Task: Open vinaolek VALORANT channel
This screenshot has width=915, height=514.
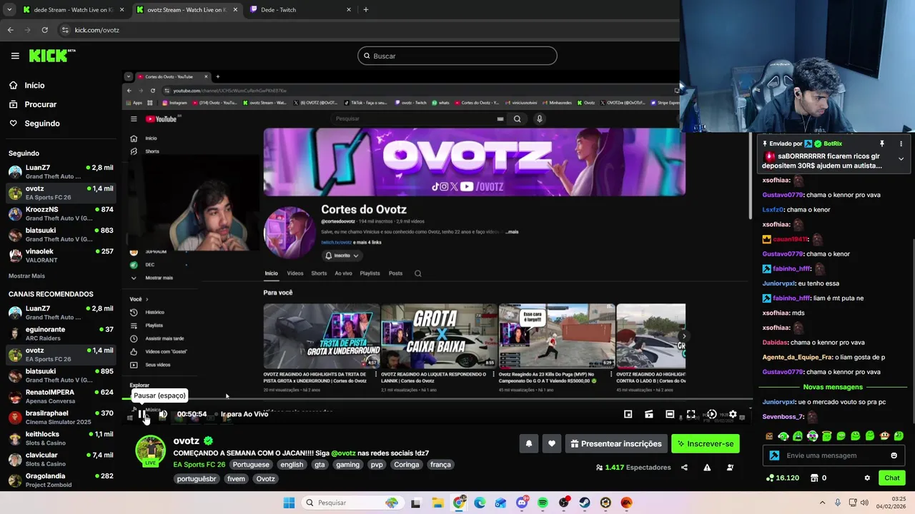Action: point(61,256)
